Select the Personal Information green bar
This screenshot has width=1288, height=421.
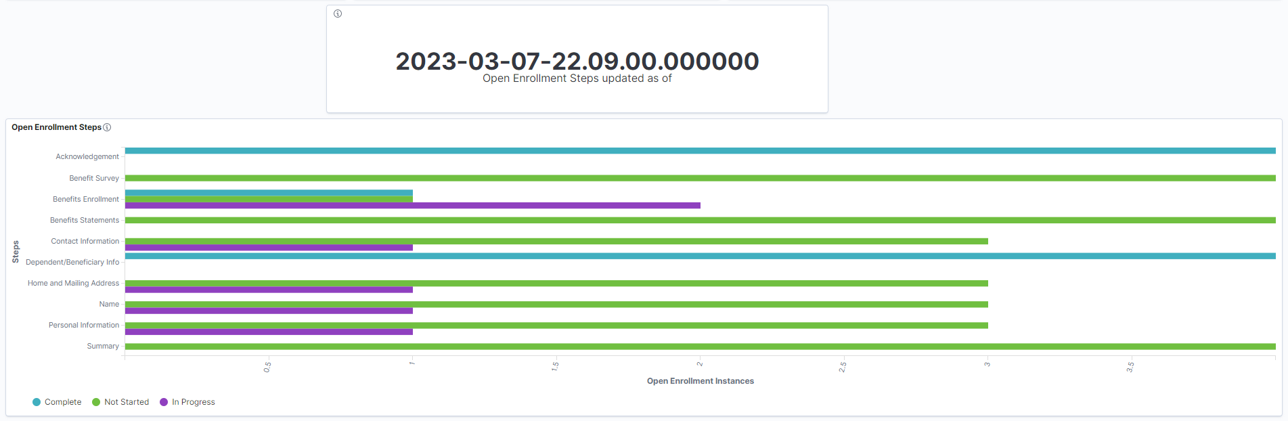click(x=556, y=326)
